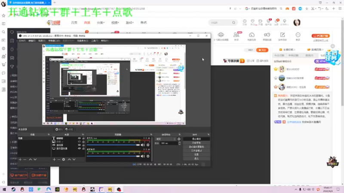
Task: Open the 帮助 menu in OBS
Action: [104, 41]
